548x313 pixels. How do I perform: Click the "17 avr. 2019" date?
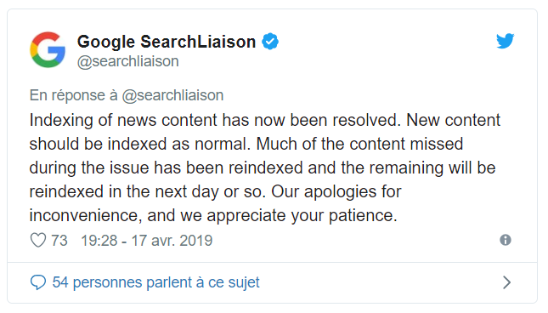(172, 241)
